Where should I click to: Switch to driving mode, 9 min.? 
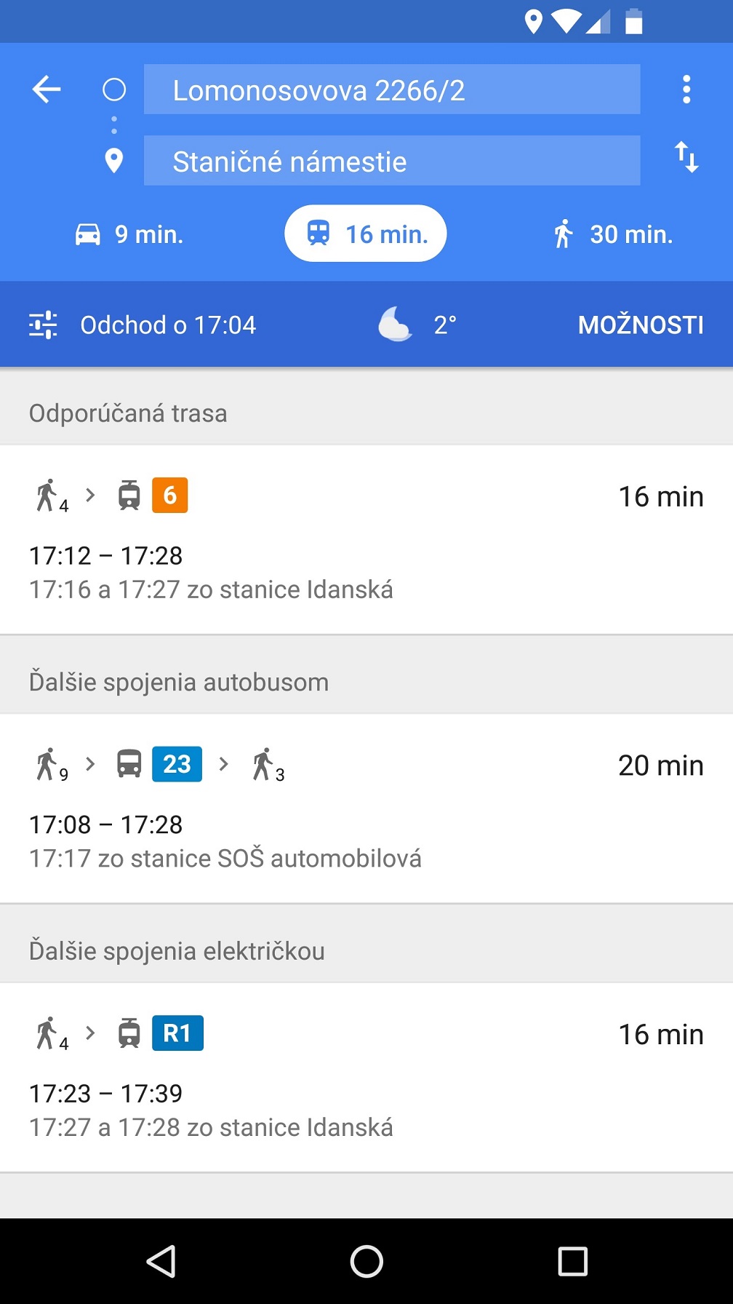pyautogui.click(x=129, y=234)
